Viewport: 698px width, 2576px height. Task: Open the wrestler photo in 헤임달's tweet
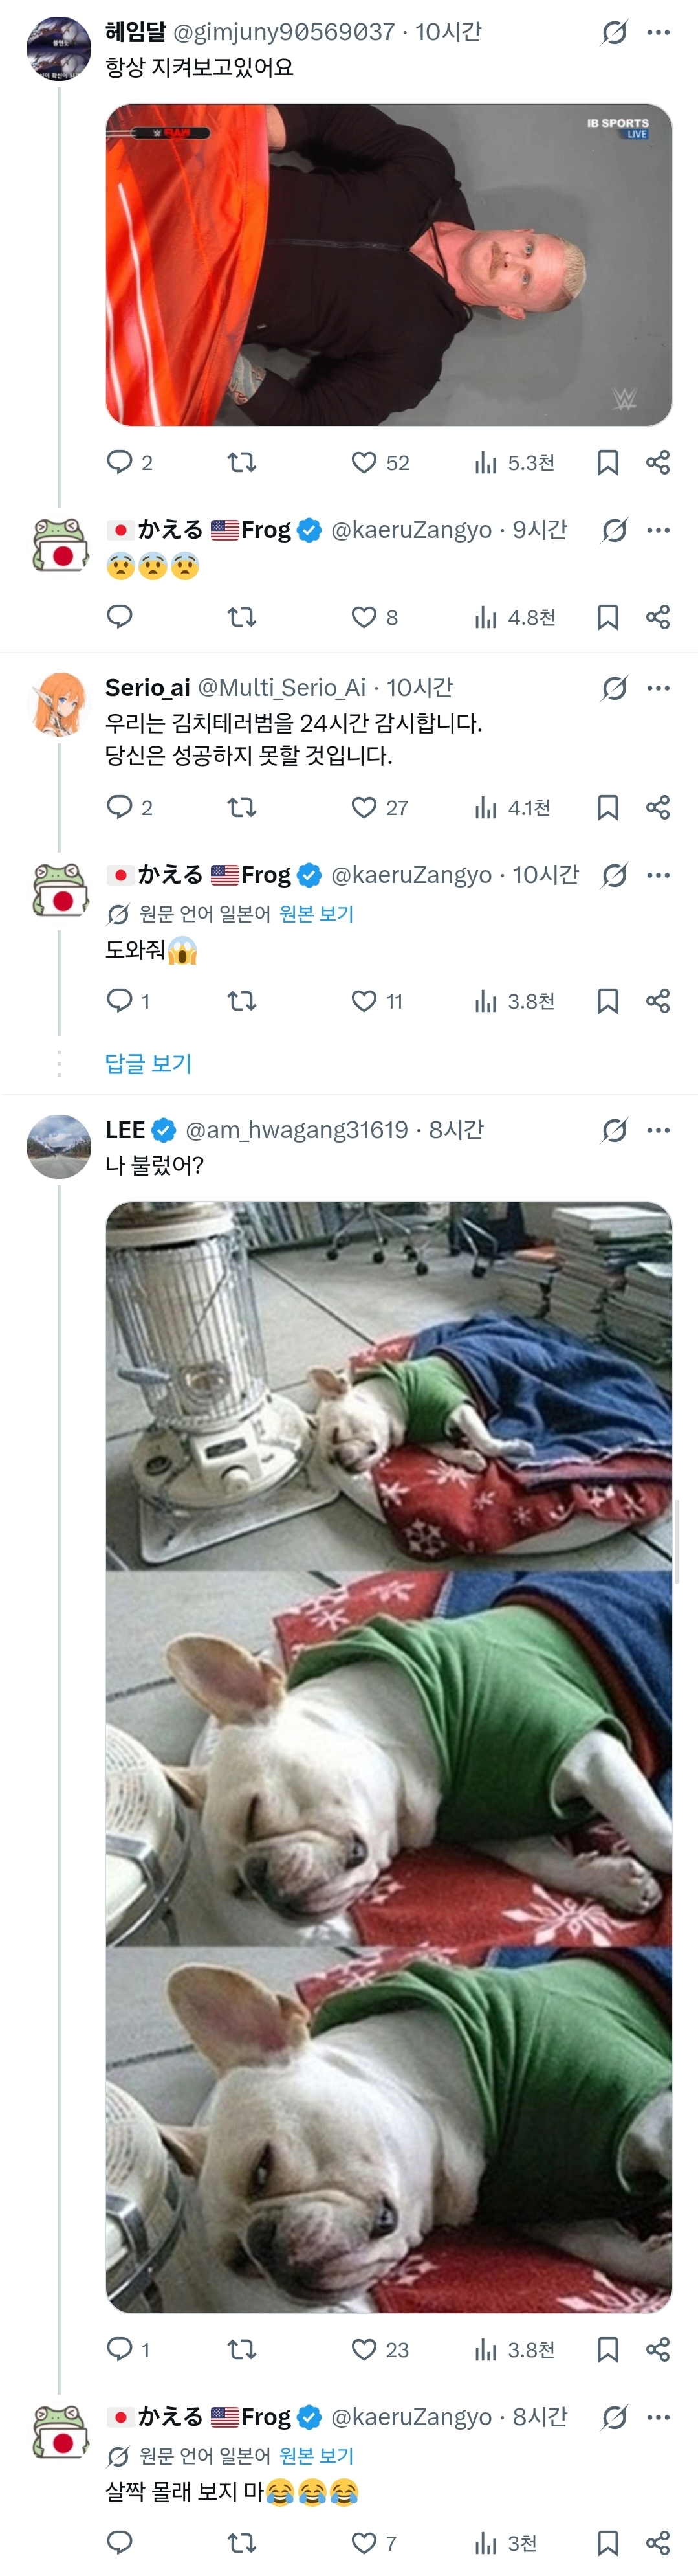[x=388, y=265]
